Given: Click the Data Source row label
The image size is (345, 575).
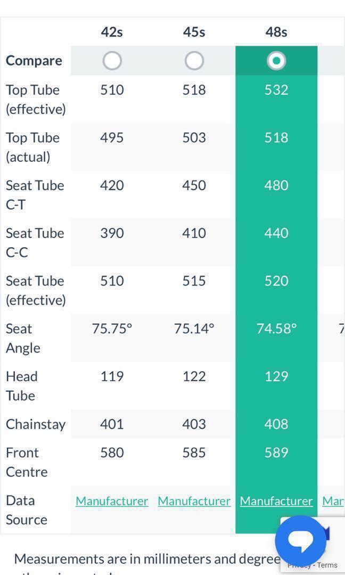Looking at the screenshot, I should coord(27,510).
